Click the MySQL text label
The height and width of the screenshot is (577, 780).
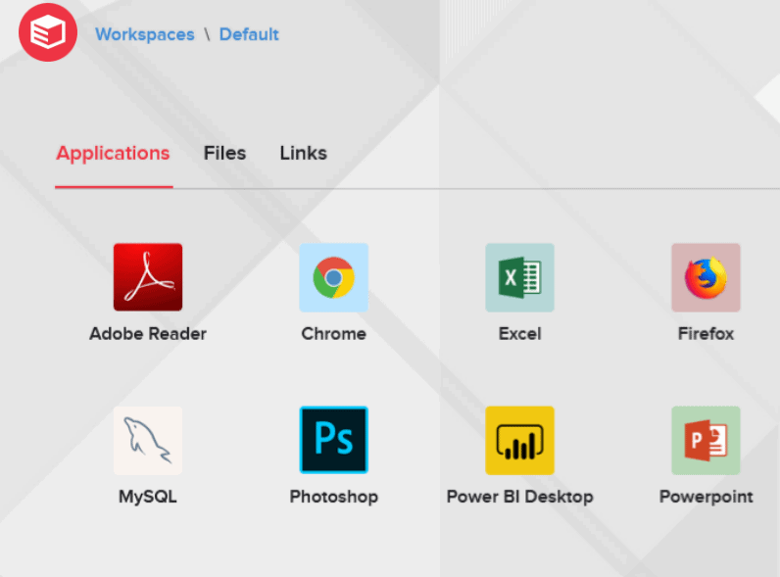(148, 497)
